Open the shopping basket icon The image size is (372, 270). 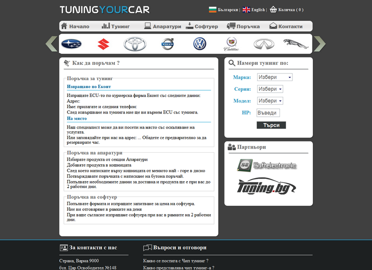click(273, 9)
